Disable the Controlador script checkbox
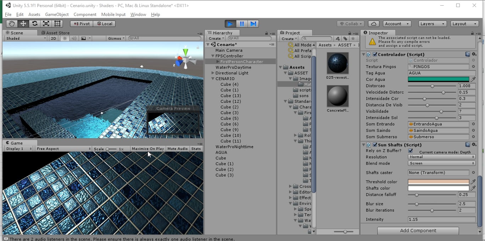 click(375, 55)
